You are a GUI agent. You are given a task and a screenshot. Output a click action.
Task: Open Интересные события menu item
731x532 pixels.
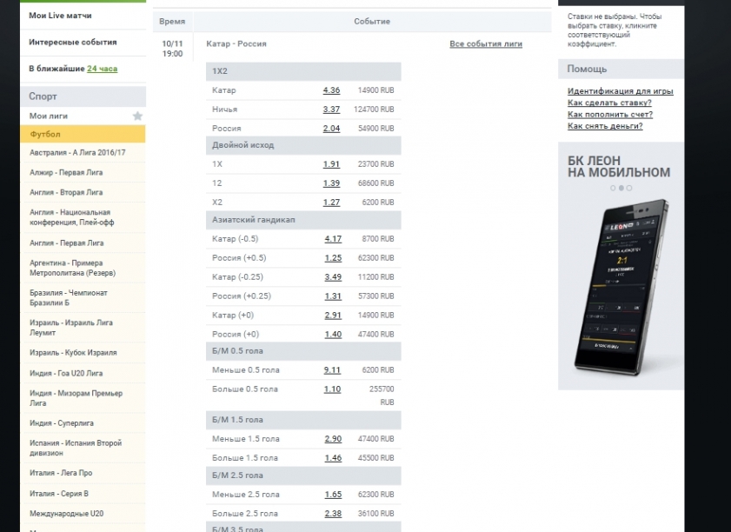pos(72,42)
